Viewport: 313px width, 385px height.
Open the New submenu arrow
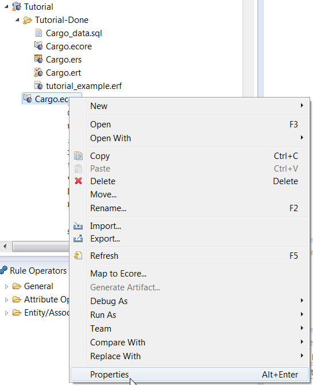302,106
